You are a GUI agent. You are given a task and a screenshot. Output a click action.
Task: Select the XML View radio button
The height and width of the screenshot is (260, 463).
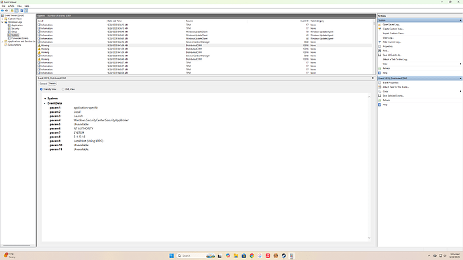click(x=63, y=89)
